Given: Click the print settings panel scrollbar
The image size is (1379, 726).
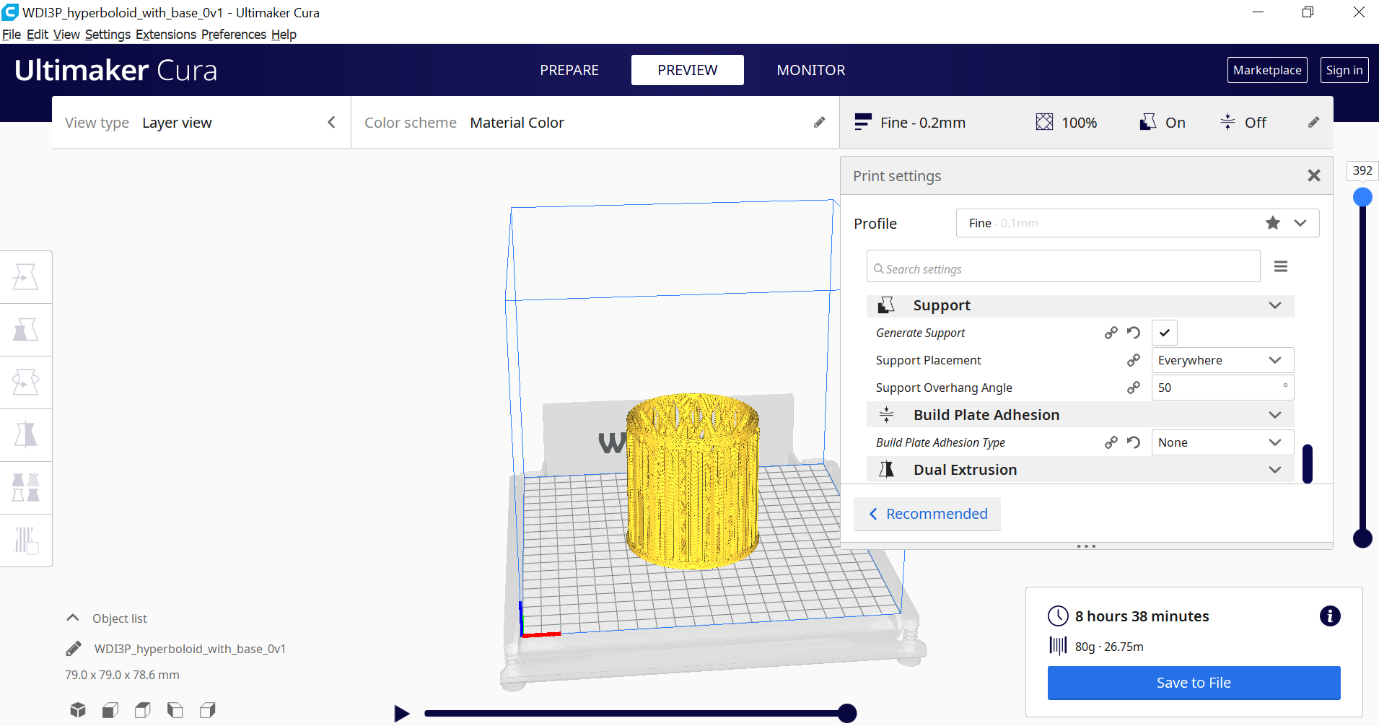Looking at the screenshot, I should 1307,464.
